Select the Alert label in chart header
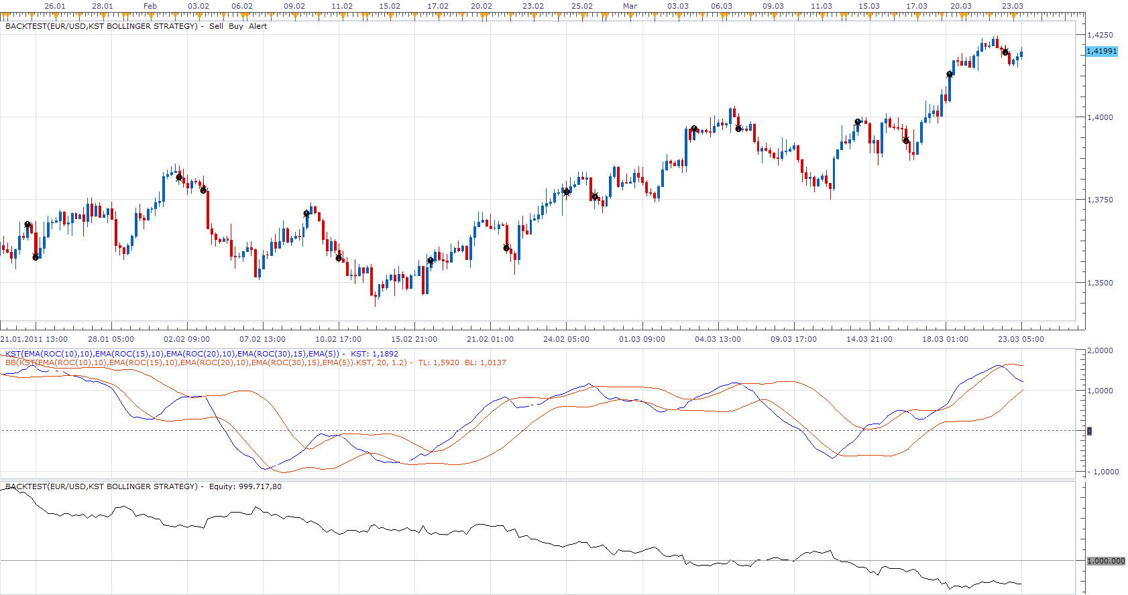The height and width of the screenshot is (595, 1128). pos(258,26)
